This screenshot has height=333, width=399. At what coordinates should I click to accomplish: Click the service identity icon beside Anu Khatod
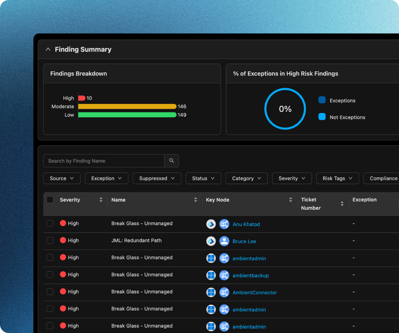pyautogui.click(x=224, y=224)
